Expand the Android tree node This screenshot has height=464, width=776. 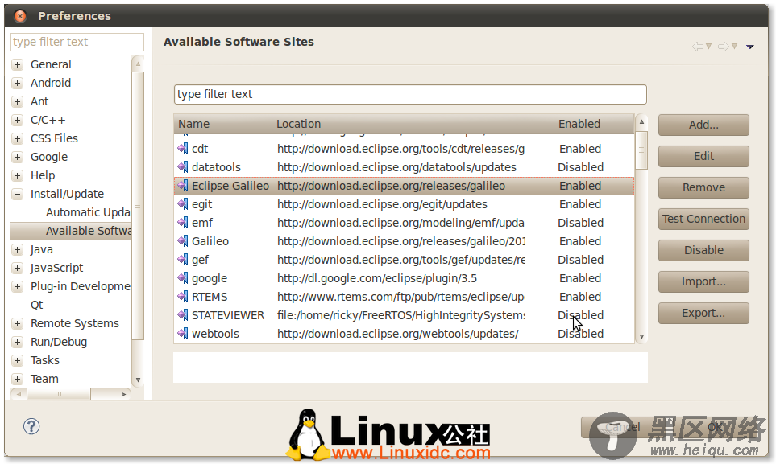click(17, 83)
